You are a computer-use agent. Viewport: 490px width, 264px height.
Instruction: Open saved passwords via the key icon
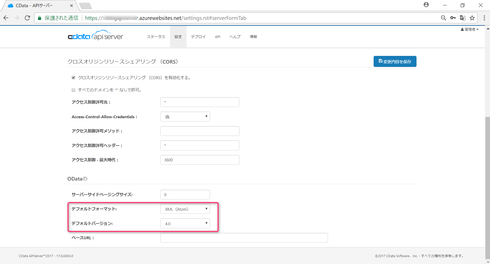pos(453,18)
